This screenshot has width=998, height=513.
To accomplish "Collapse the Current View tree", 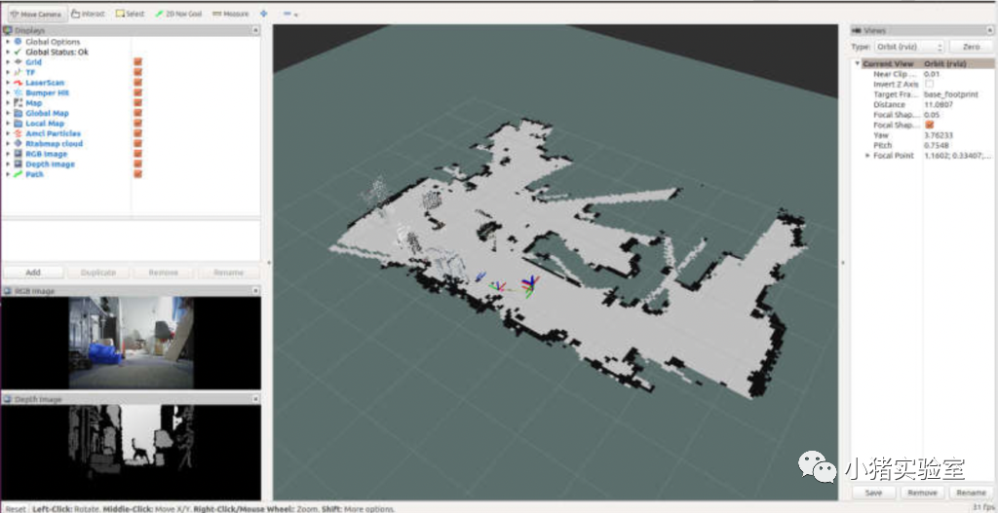I will (x=858, y=63).
